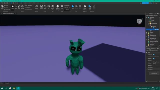The image size is (160, 90).
Task: Select the highlighted DialogChoice row
Action: pos(152,29)
